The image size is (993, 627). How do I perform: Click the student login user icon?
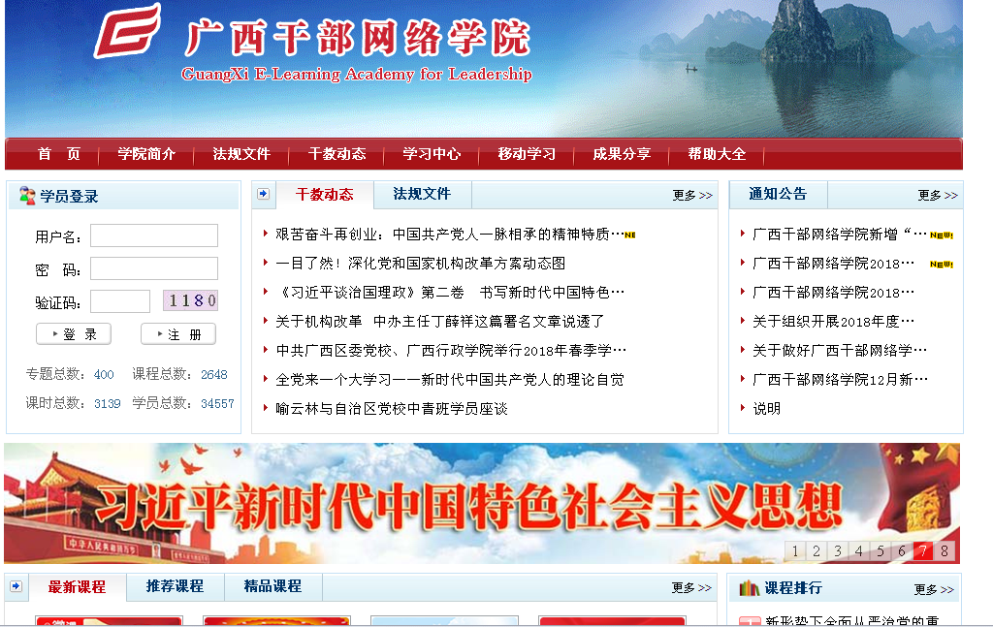coord(27,196)
